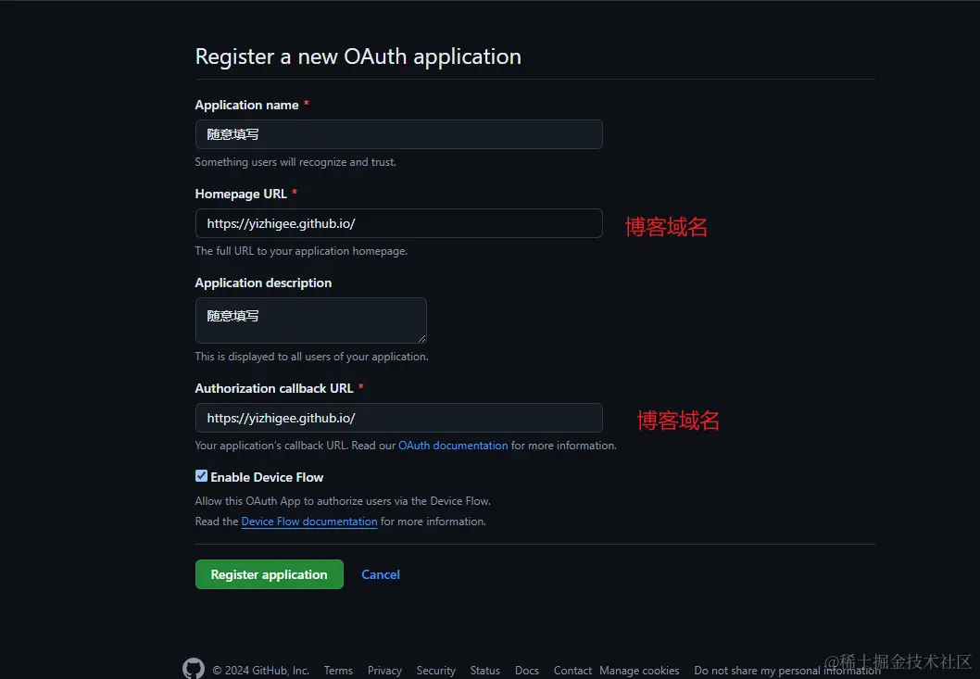Click the Application description text area
Screen dimensions: 980x679
(x=310, y=320)
